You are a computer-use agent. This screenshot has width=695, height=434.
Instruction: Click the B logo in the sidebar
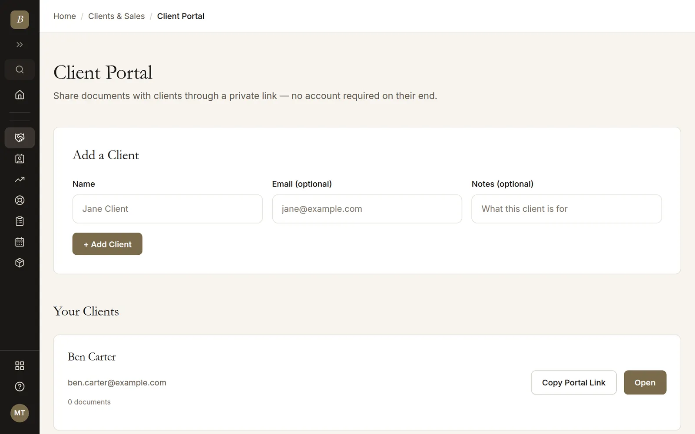[x=20, y=20]
